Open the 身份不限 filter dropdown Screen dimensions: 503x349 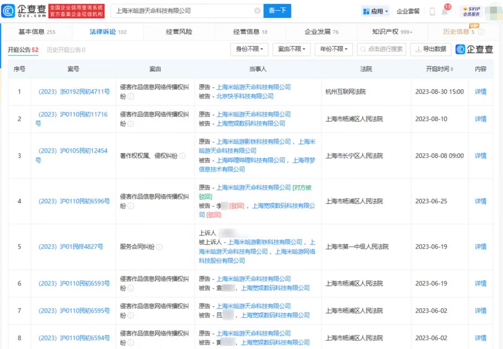pyautogui.click(x=249, y=49)
